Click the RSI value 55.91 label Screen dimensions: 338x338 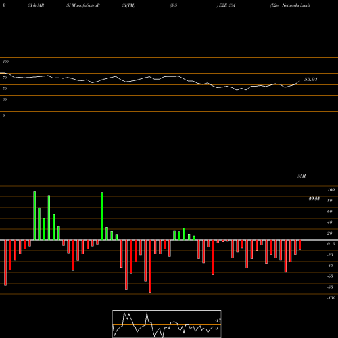point(311,79)
